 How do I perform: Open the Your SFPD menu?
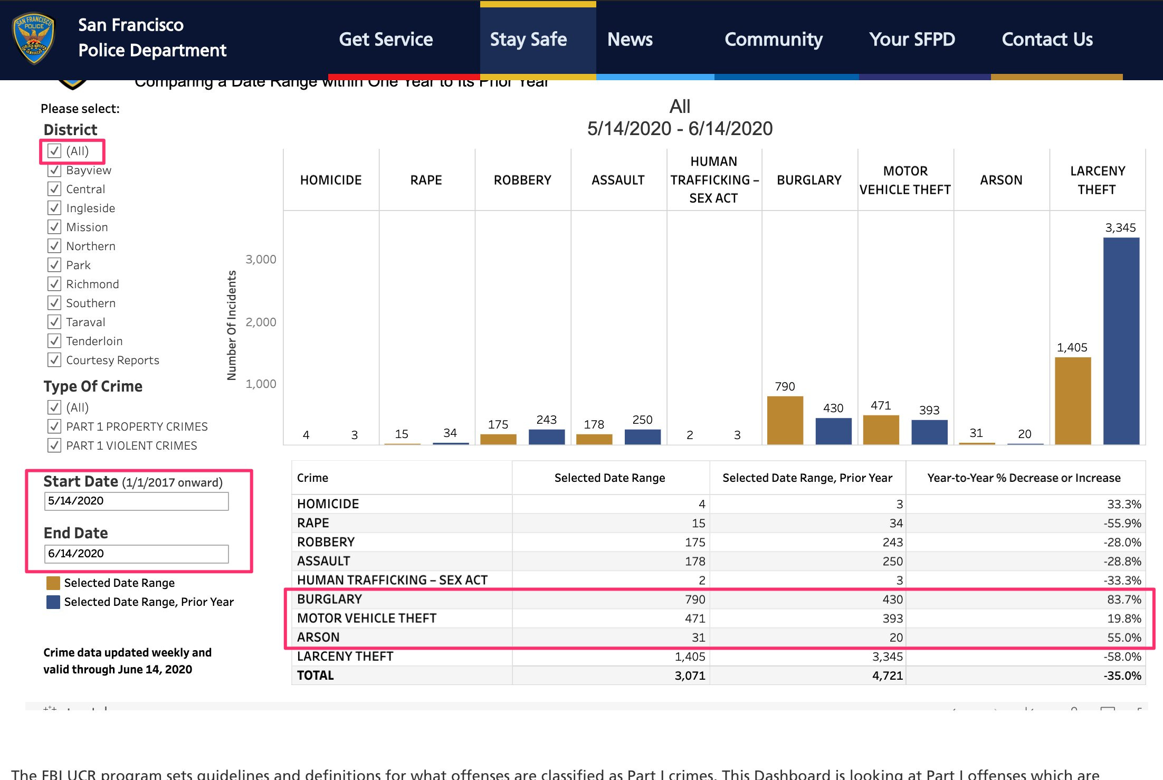point(912,39)
